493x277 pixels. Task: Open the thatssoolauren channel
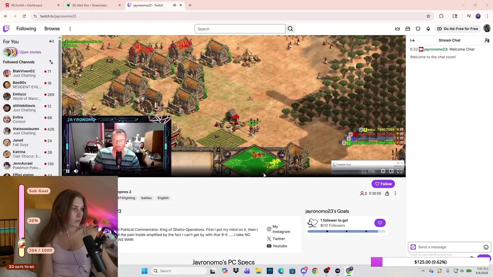29,131
